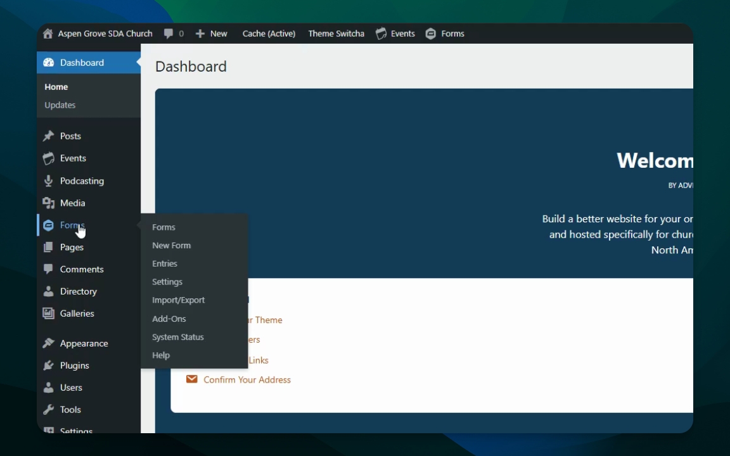Open the Directory label in the sidebar
Viewport: 730px width, 456px height.
pyautogui.click(x=78, y=291)
